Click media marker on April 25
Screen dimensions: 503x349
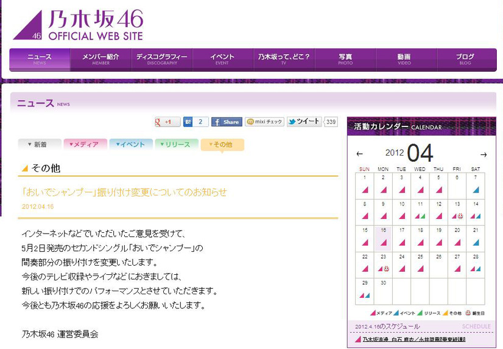(421, 269)
